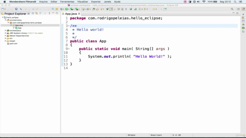
Task: Open the Project Explorer View Menu
Action: (49, 13)
